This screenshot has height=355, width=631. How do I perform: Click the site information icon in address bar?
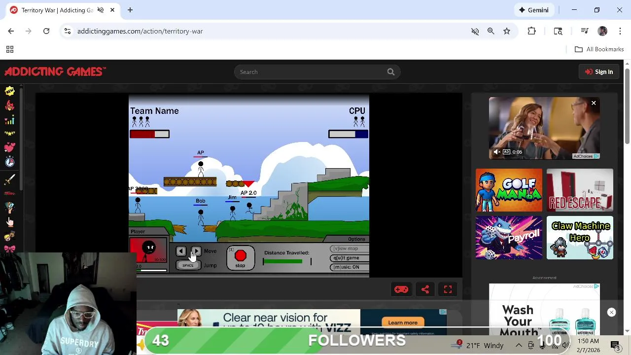[67, 31]
